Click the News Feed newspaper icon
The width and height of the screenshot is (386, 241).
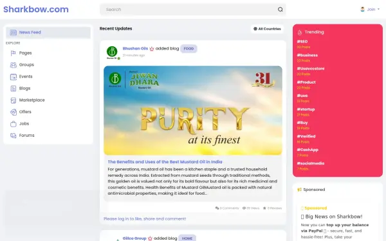[13, 33]
